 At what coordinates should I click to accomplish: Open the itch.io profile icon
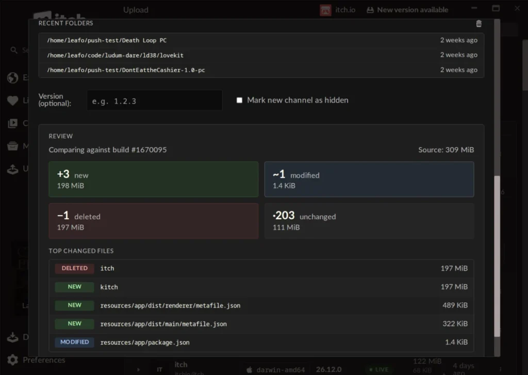point(325,10)
